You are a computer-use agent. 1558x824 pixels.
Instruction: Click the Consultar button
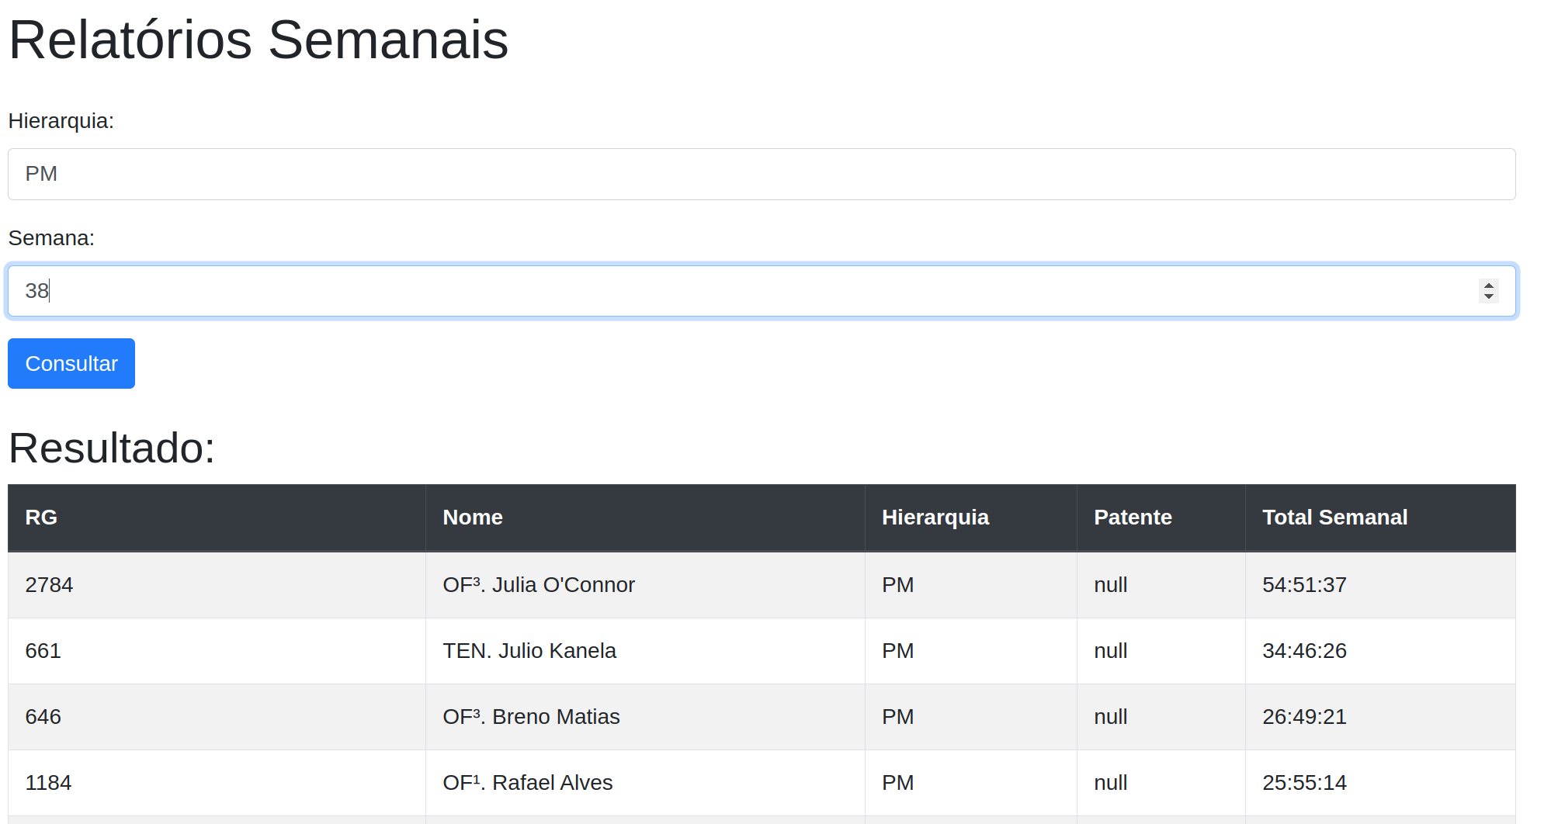click(x=71, y=363)
